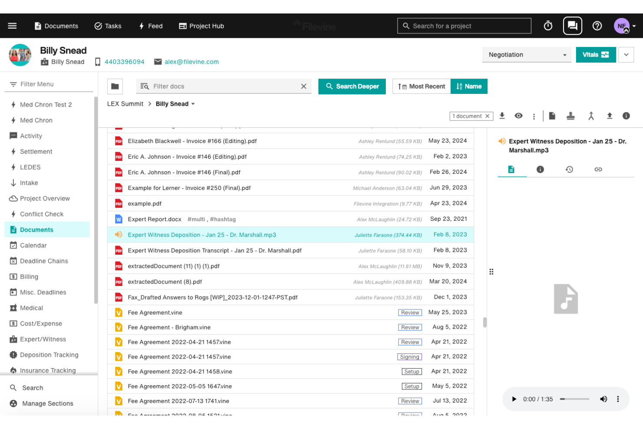The image size is (643, 429).
Task: Sort documents by Name
Action: 469,86
